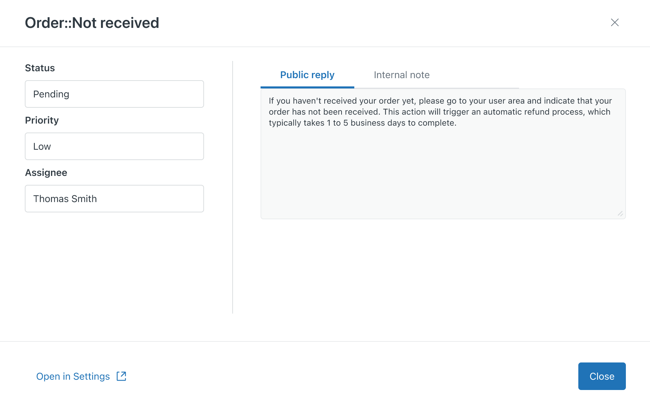Open the Status field showing Pending

[x=114, y=94]
